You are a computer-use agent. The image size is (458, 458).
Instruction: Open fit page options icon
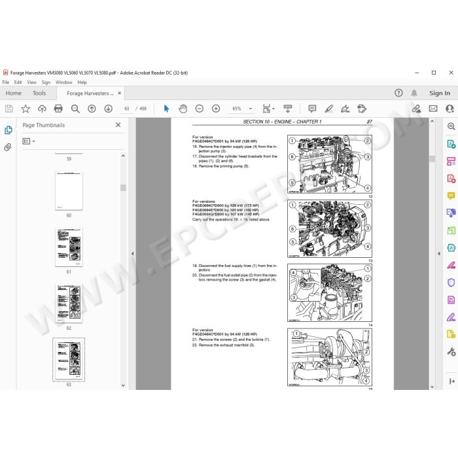pyautogui.click(x=268, y=109)
